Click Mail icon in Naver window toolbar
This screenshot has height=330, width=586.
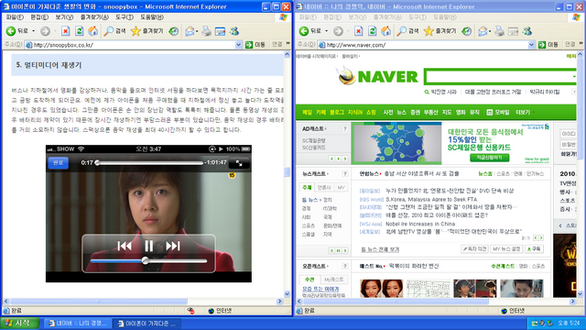[x=483, y=31]
